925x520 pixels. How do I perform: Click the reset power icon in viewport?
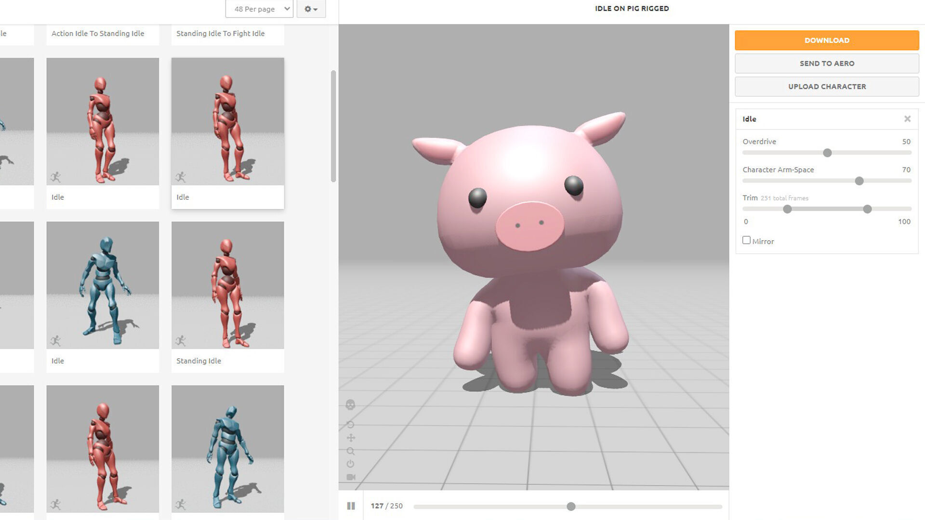pos(350,464)
